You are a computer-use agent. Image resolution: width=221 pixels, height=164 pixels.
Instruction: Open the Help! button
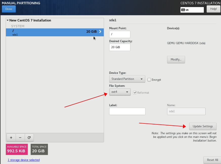click(x=213, y=9)
